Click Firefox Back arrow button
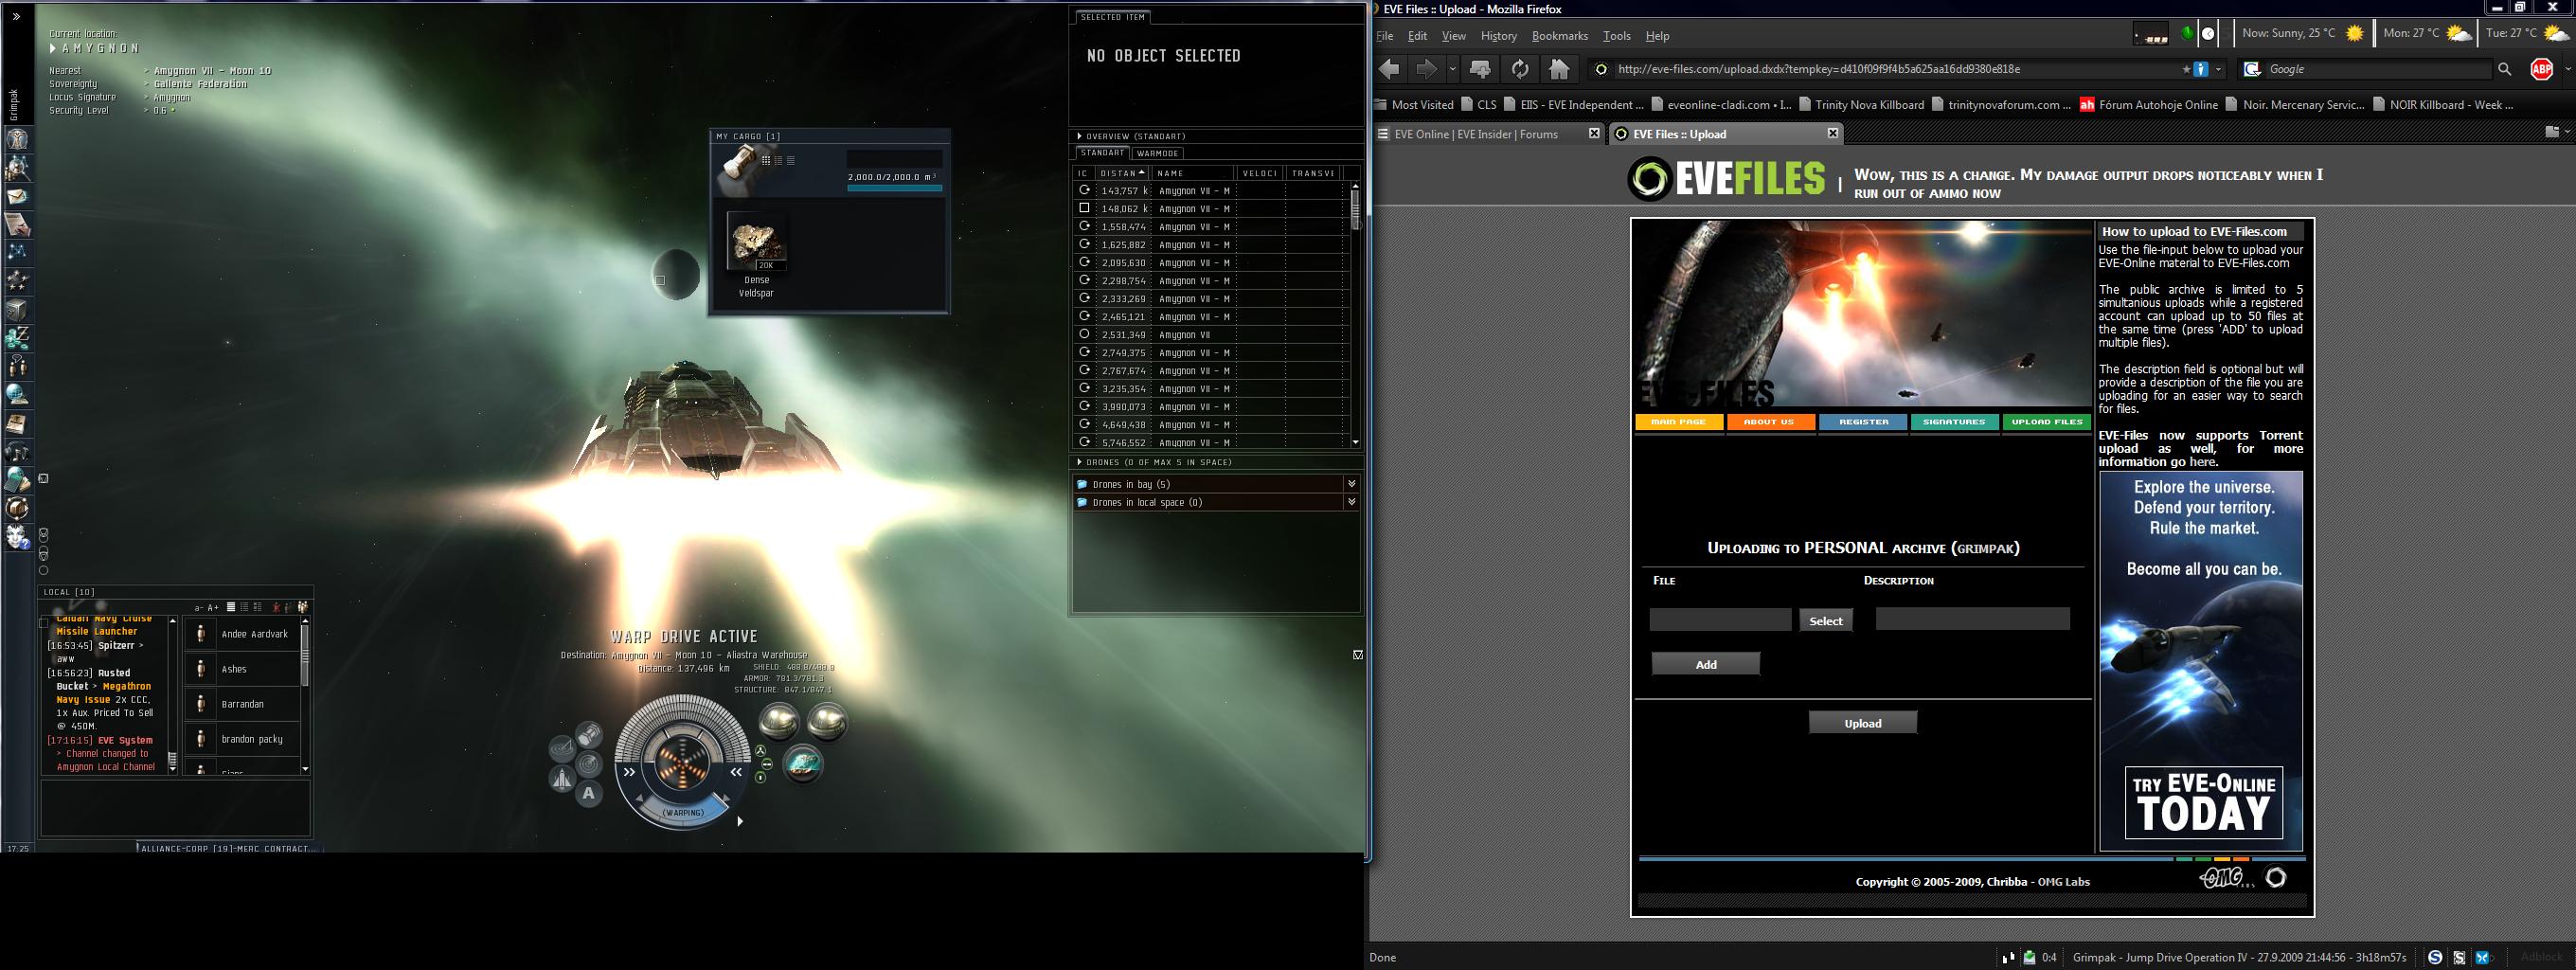Viewport: 2576px width, 970px height. 1389,69
